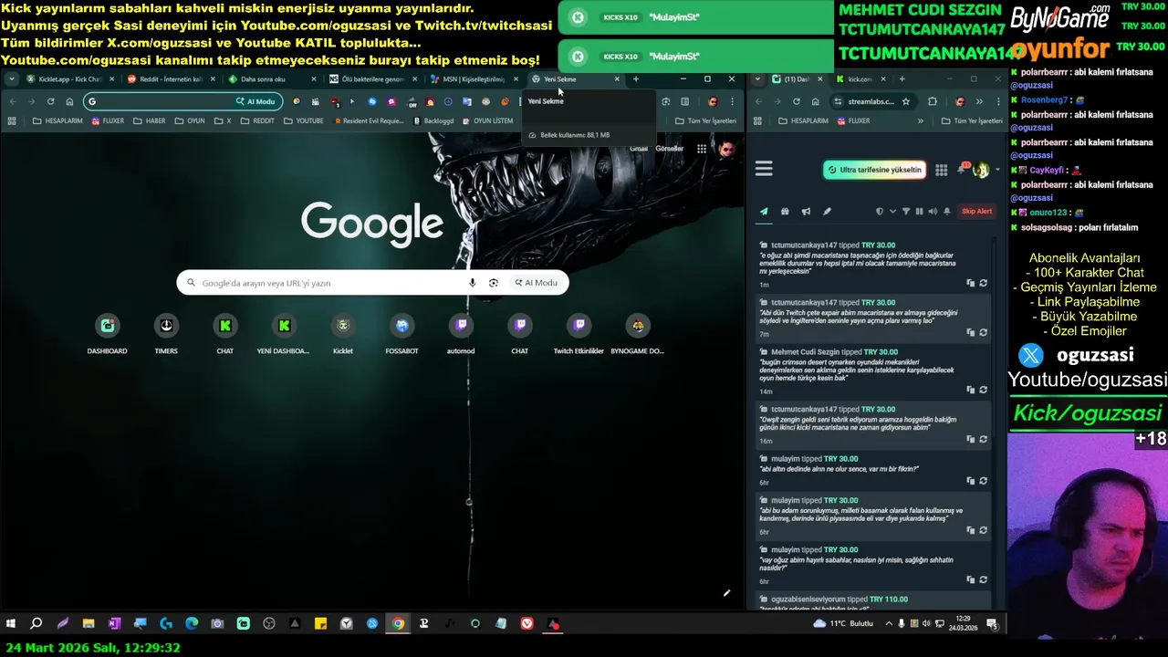This screenshot has width=1168, height=657.
Task: Open the Streamlabs apps grid
Action: click(941, 170)
